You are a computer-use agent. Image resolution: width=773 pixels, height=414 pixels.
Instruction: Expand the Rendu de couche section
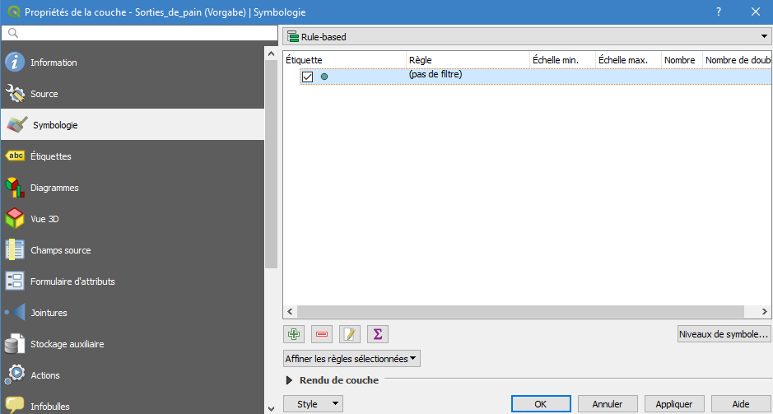point(289,380)
